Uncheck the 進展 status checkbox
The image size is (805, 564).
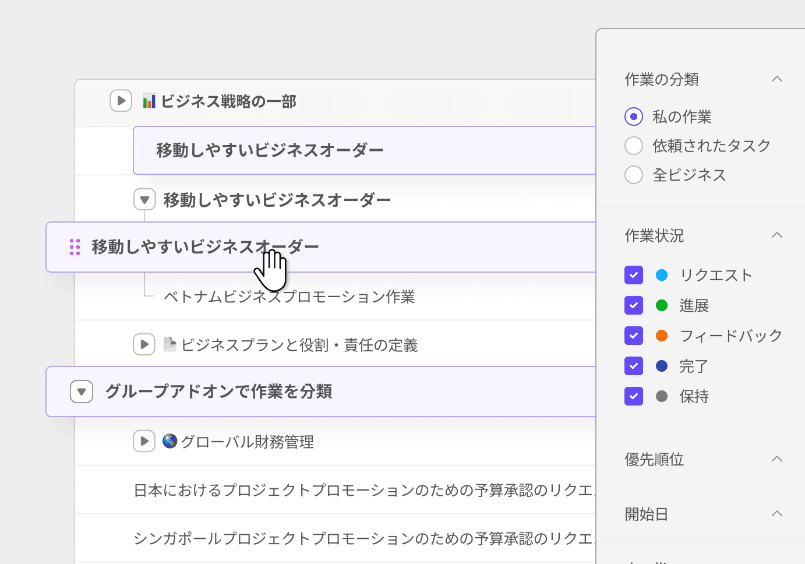634,305
